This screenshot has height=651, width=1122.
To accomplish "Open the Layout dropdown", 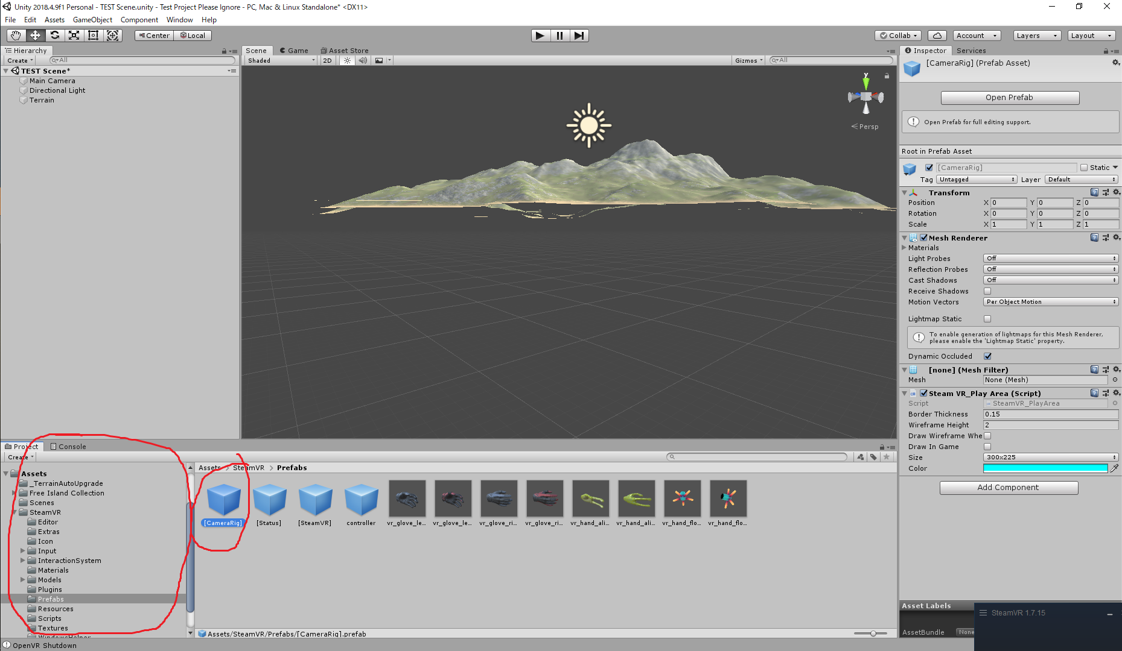I will (1091, 35).
